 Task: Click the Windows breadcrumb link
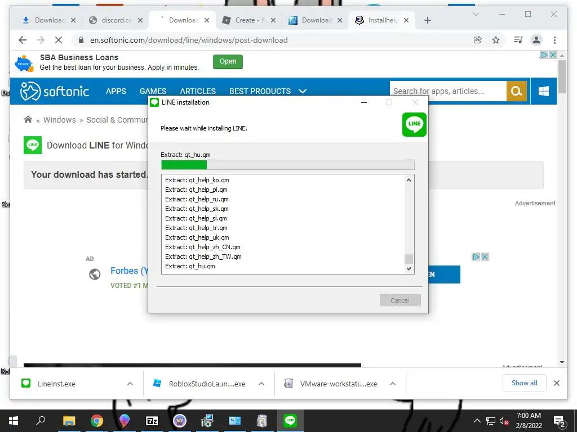pyautogui.click(x=60, y=120)
